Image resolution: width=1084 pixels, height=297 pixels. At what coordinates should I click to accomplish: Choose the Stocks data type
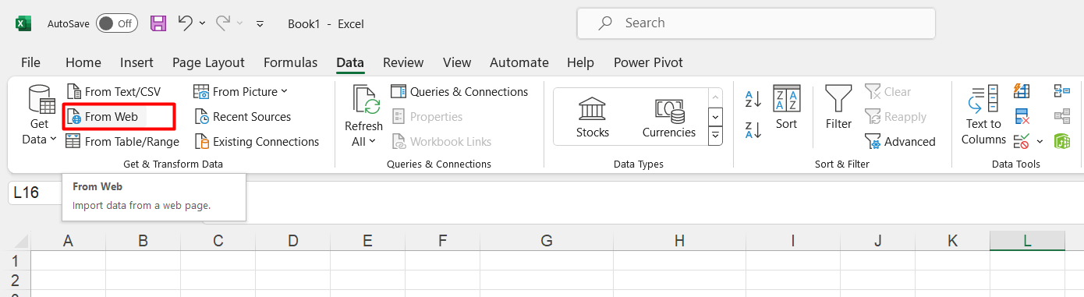tap(593, 117)
